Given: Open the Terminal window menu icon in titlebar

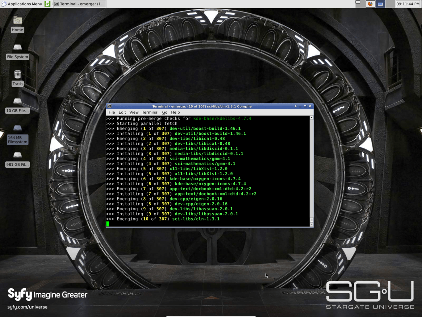Looking at the screenshot, I should tap(109, 106).
